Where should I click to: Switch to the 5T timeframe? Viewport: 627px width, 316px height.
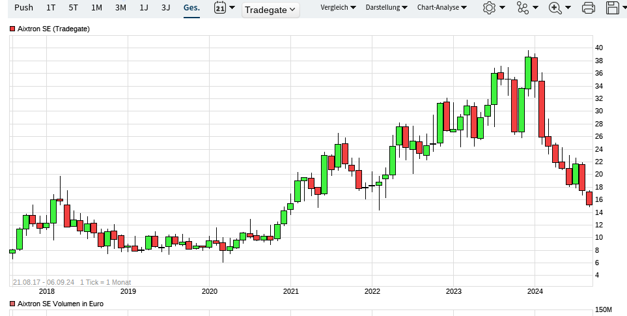(73, 8)
